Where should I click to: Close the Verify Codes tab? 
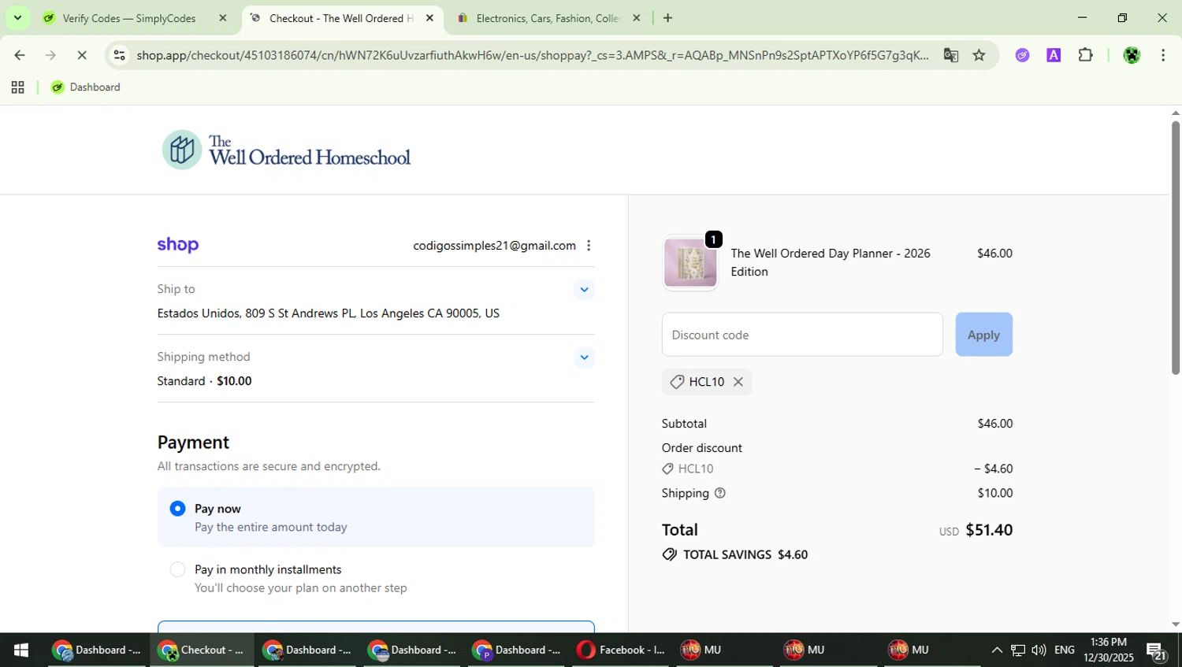pos(223,18)
